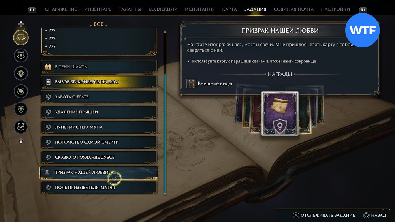Switch to the КАРТА tab

point(229,9)
